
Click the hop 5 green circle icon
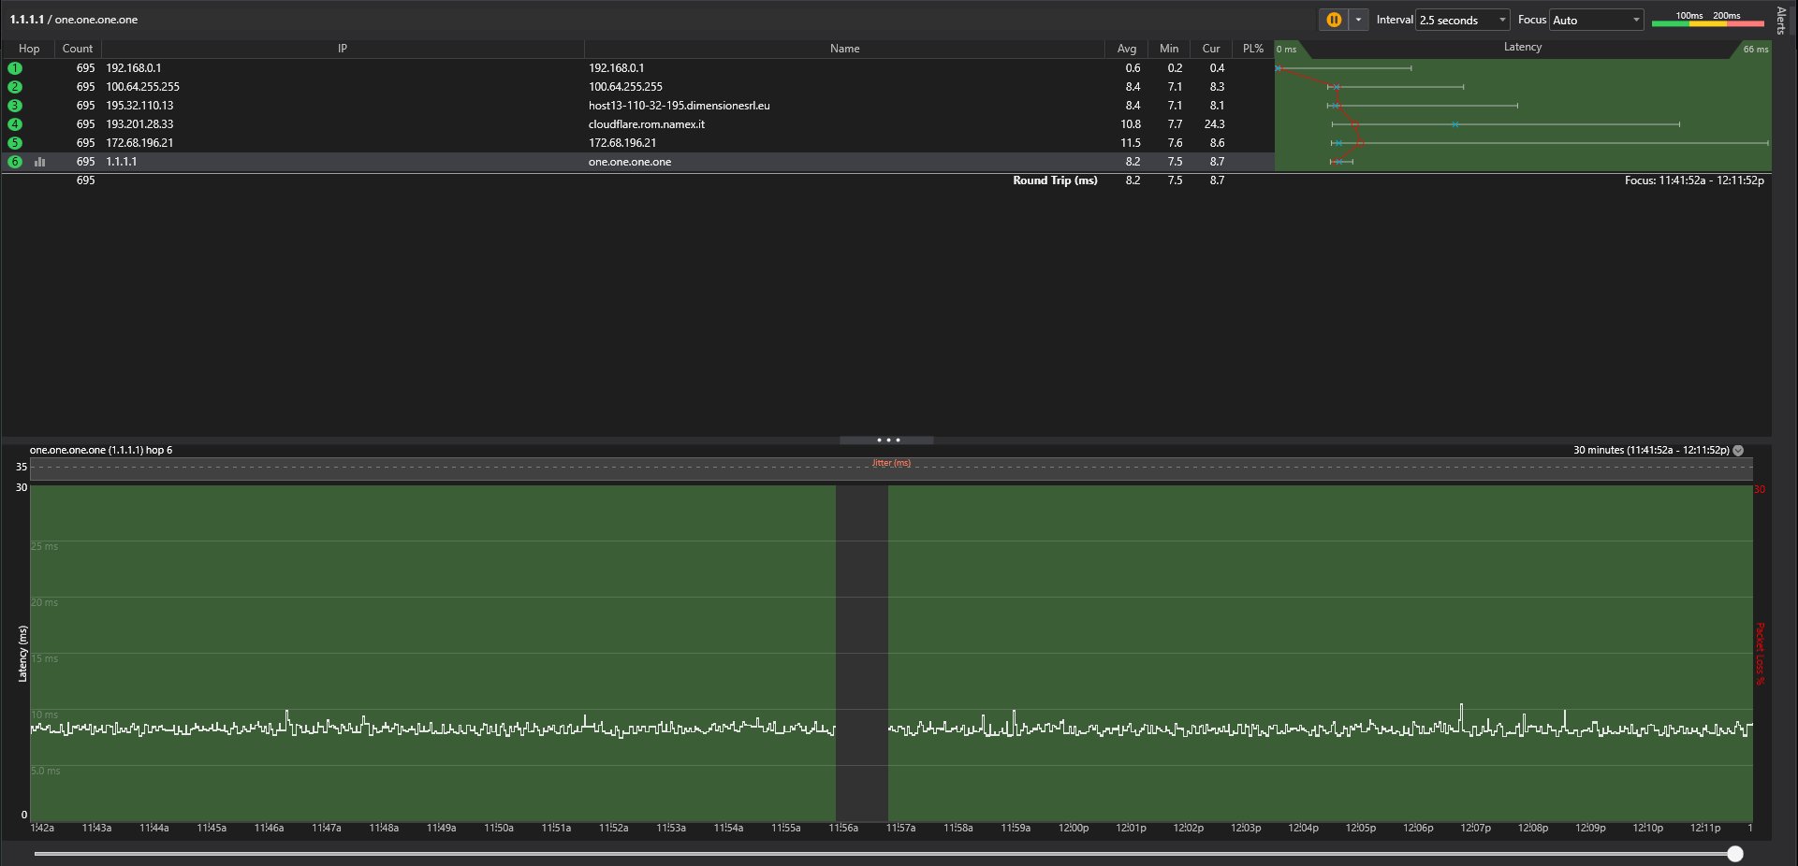15,143
